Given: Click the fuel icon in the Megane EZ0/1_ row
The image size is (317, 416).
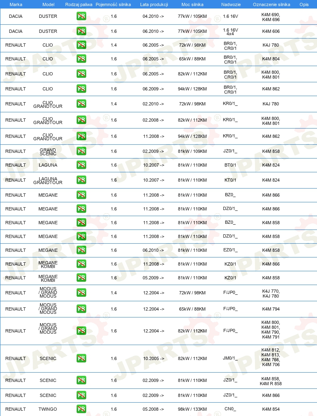Looking at the screenshot, I should click(x=81, y=250).
